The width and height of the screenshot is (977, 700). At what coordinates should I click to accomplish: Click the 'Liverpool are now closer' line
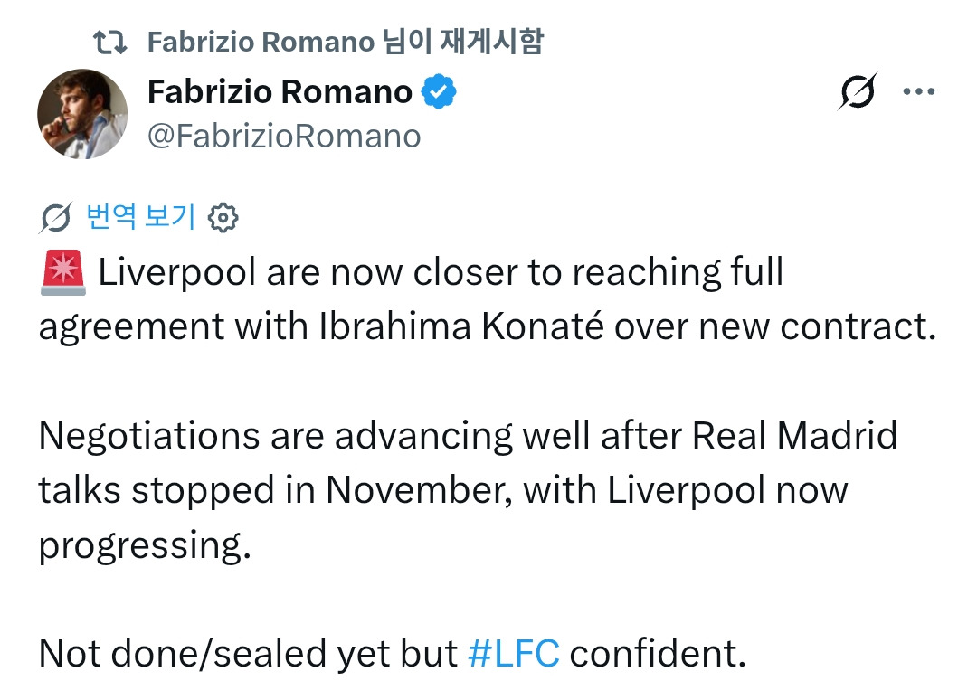tap(441, 272)
